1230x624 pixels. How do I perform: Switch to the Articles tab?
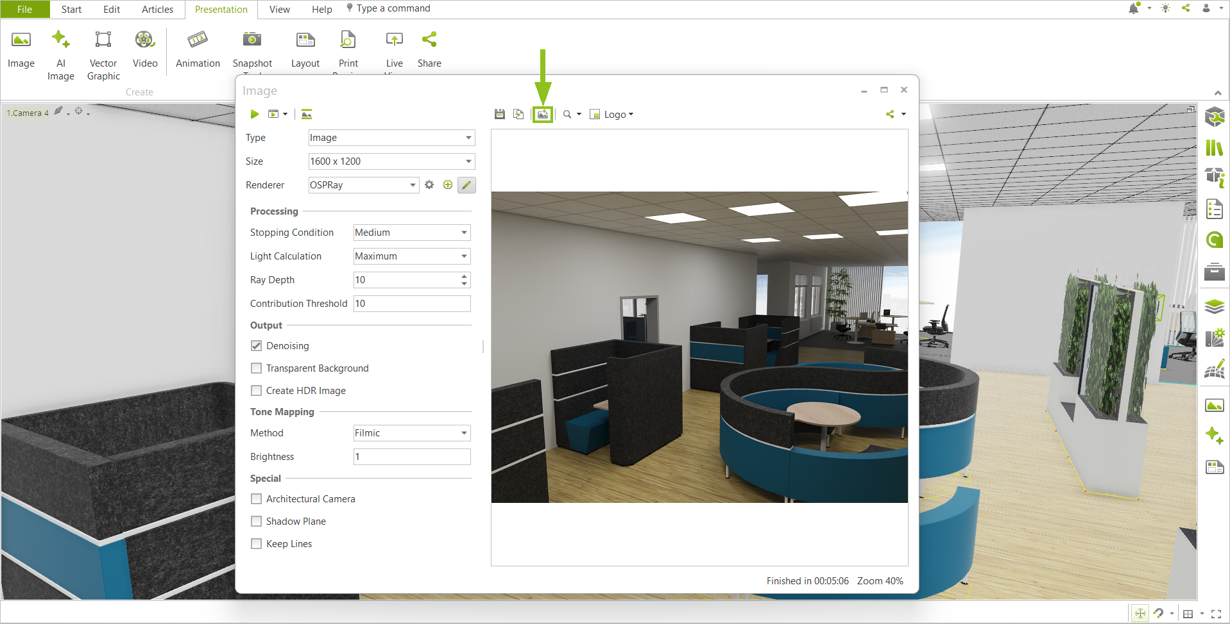tap(157, 10)
